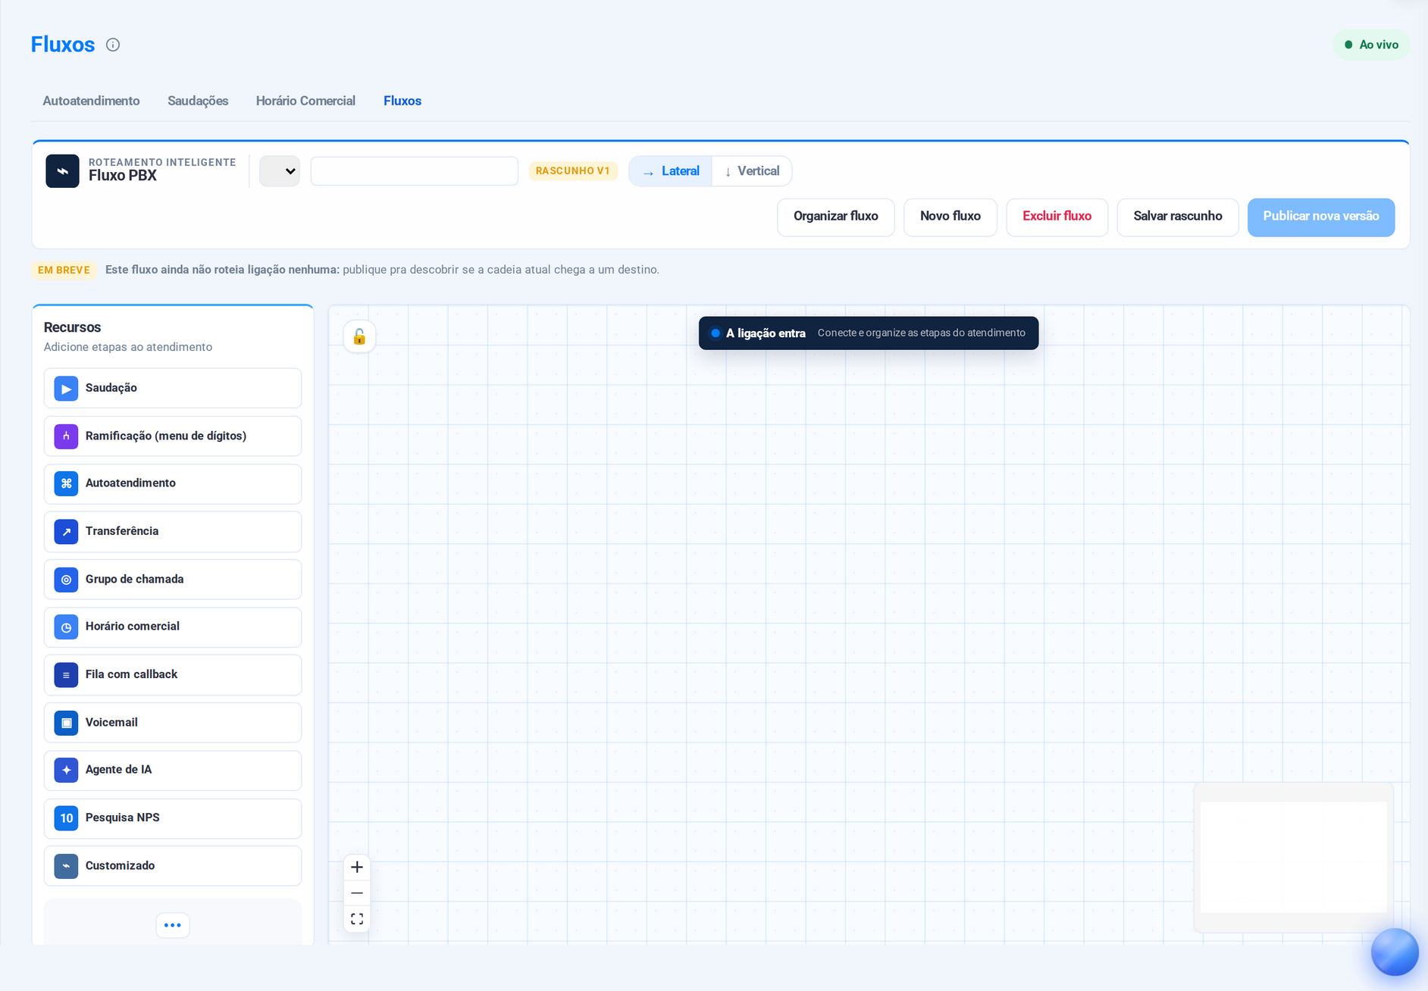
Task: Click the Customizado resource icon
Action: tap(66, 866)
